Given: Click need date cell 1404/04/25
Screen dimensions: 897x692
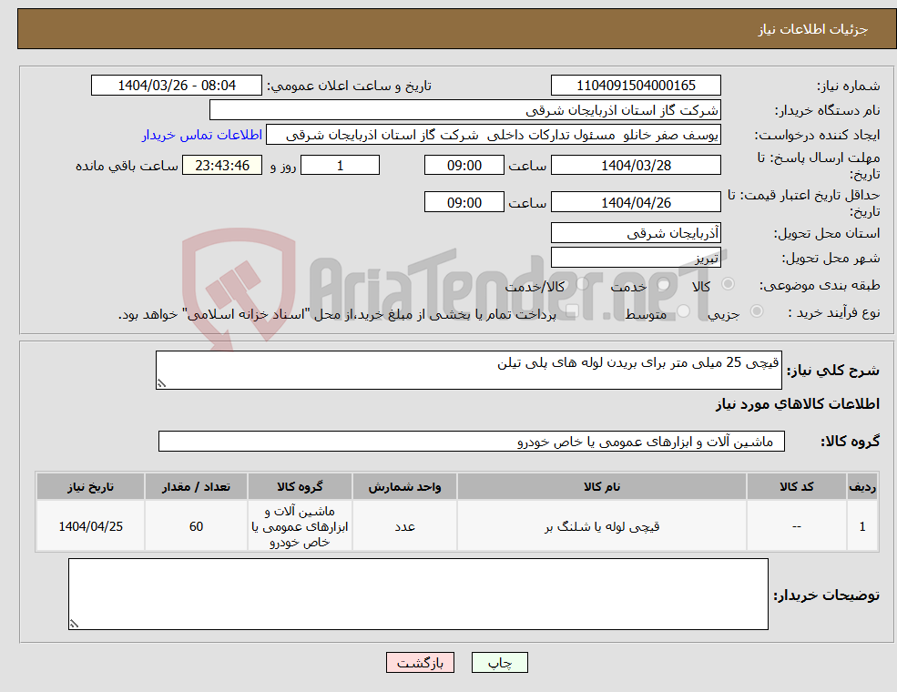Looking at the screenshot, I should (90, 526).
